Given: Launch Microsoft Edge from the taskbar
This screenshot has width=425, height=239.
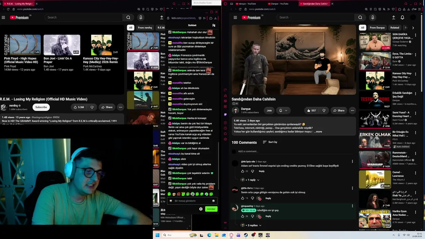Looking at the screenshot, I should click(209, 235).
